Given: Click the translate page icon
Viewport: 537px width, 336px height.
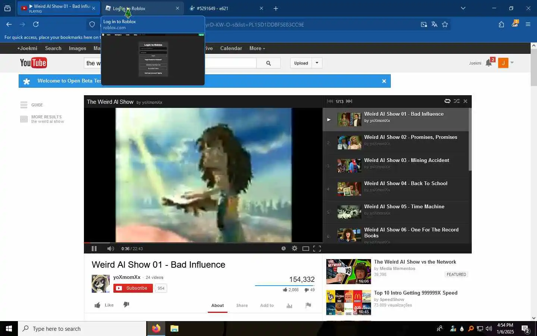Looking at the screenshot, I should [x=434, y=24].
